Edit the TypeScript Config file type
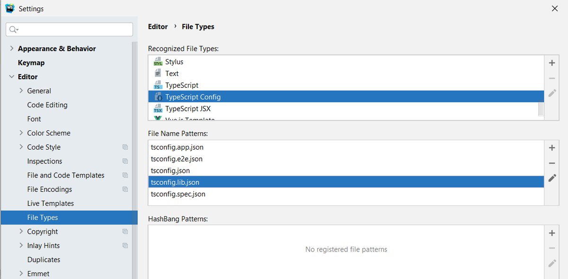 [551, 93]
